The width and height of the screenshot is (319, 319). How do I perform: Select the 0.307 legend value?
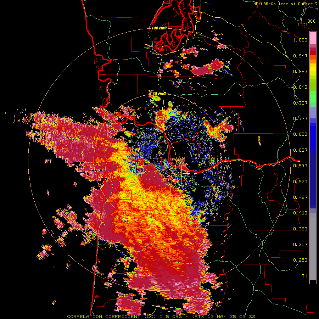(x=300, y=245)
